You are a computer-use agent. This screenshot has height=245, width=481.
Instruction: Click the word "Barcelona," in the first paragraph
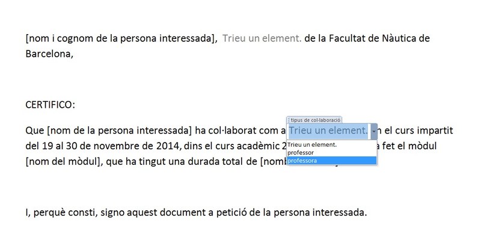(49, 54)
